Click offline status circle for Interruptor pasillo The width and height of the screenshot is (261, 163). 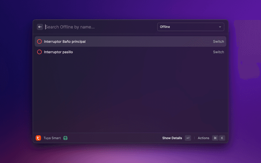[x=40, y=52]
